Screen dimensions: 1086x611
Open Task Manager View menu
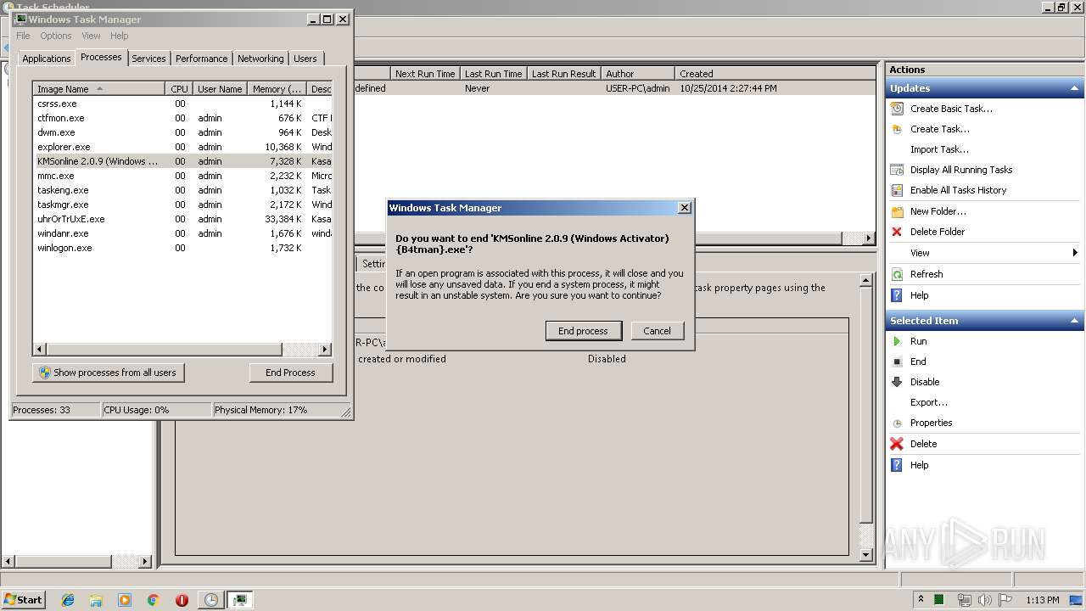91,36
